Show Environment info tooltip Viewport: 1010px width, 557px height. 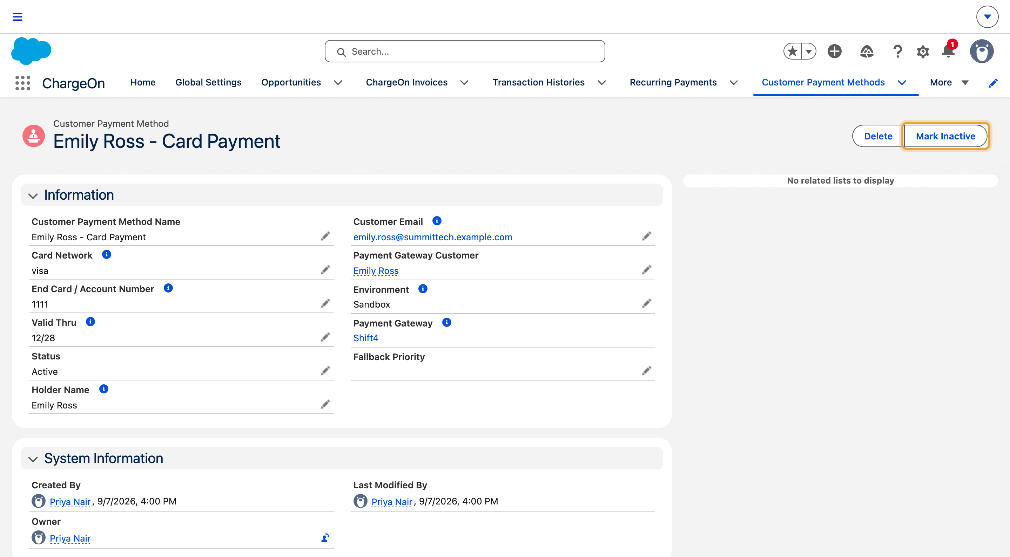click(423, 289)
